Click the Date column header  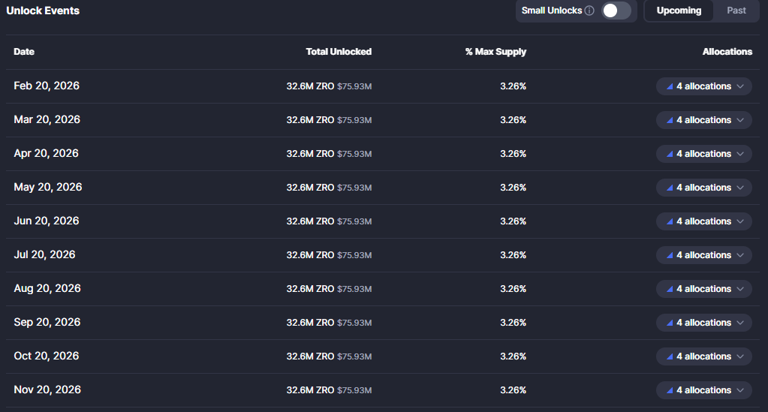pyautogui.click(x=24, y=52)
